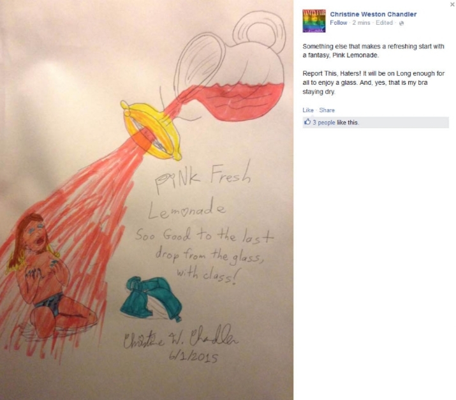
Task: Open the post via '2 mins' timestamp
Action: click(361, 23)
